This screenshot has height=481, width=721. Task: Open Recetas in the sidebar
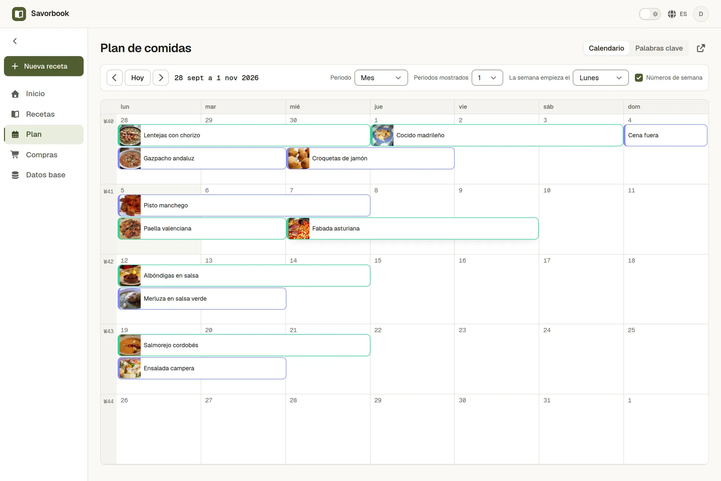[44, 114]
